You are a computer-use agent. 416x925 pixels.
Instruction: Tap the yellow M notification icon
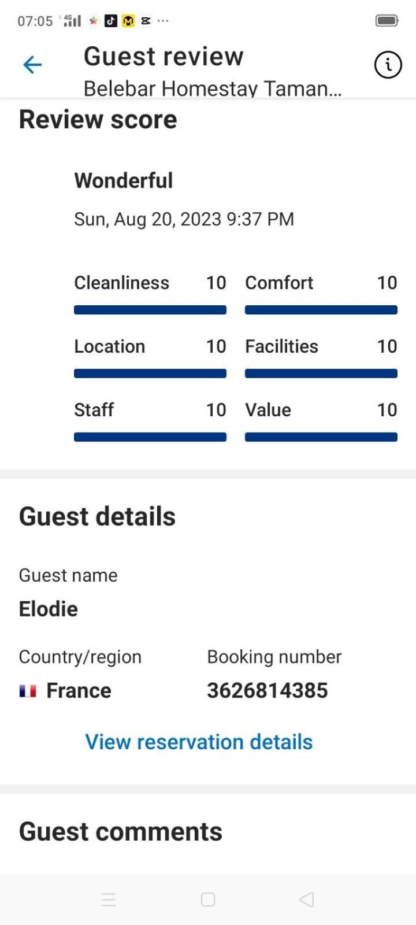(x=128, y=21)
